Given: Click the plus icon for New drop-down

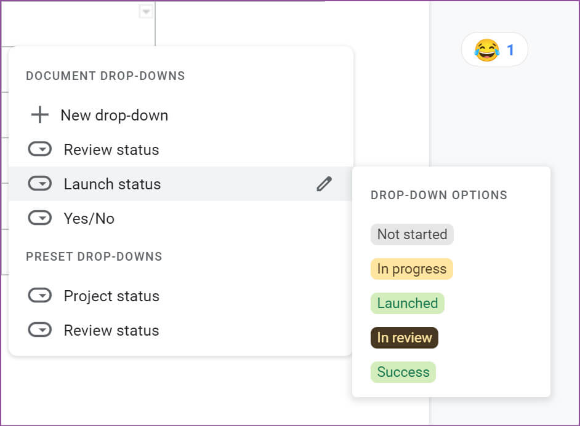Looking at the screenshot, I should pyautogui.click(x=39, y=115).
